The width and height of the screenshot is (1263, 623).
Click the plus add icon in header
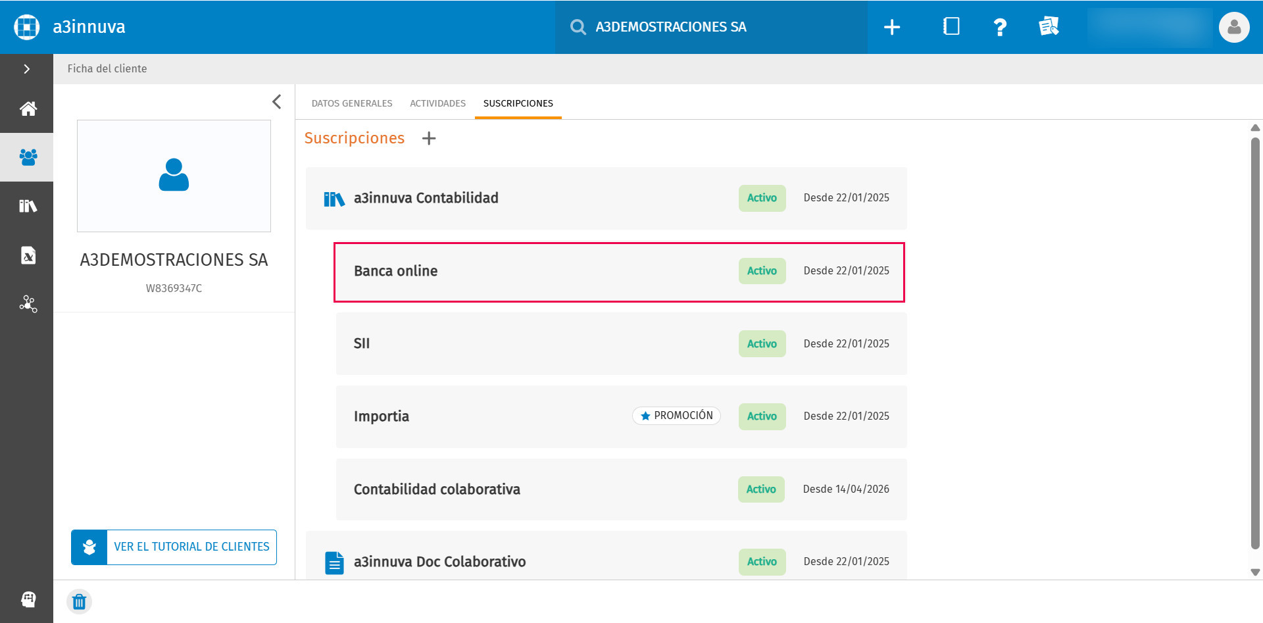tap(892, 27)
